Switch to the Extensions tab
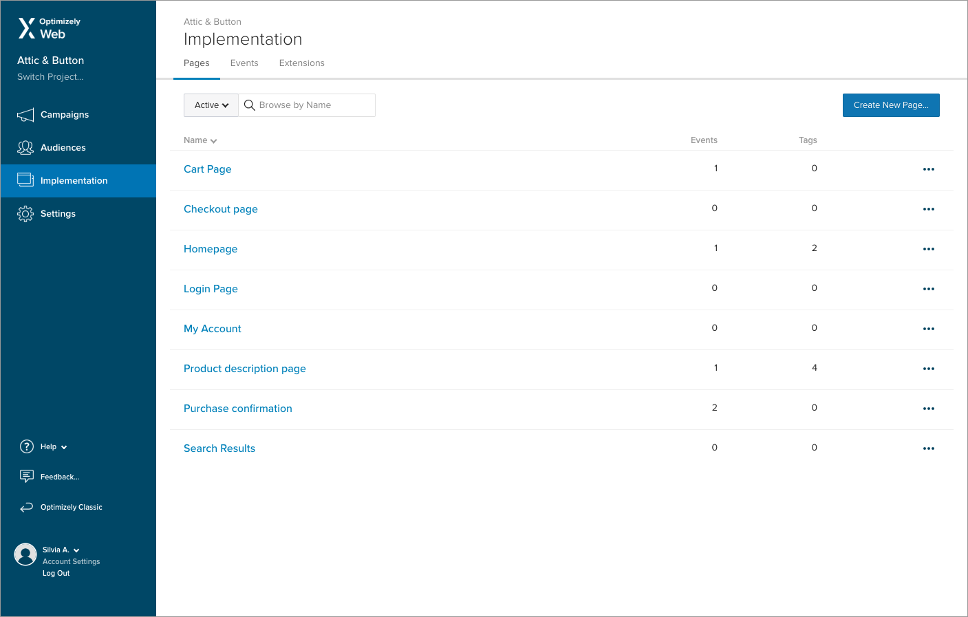The width and height of the screenshot is (968, 617). tap(301, 63)
